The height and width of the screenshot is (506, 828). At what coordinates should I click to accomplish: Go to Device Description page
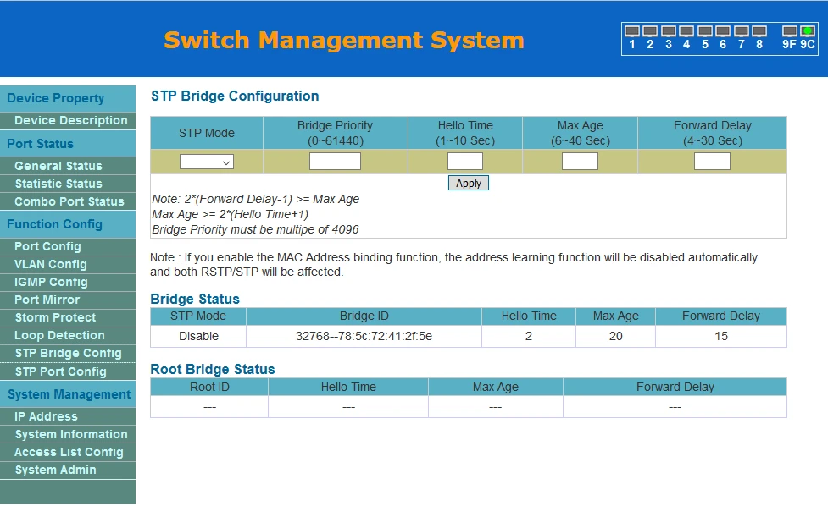click(70, 120)
